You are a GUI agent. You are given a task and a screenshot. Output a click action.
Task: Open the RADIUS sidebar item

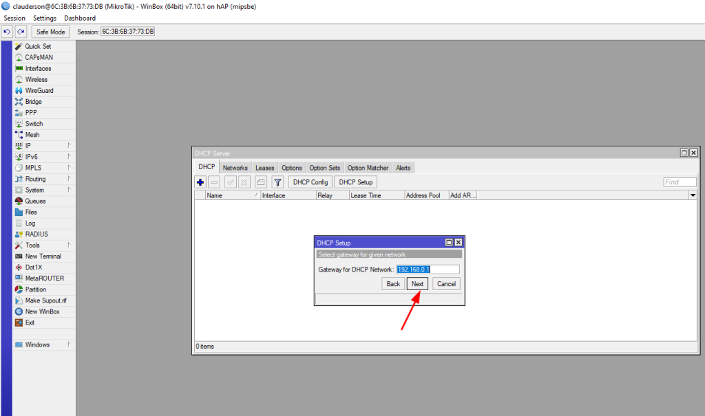point(36,234)
